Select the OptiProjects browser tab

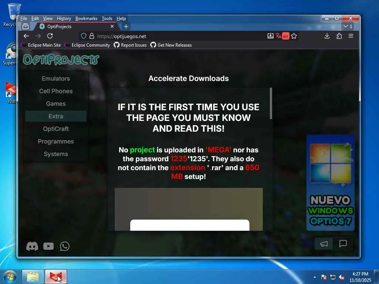coord(76,26)
